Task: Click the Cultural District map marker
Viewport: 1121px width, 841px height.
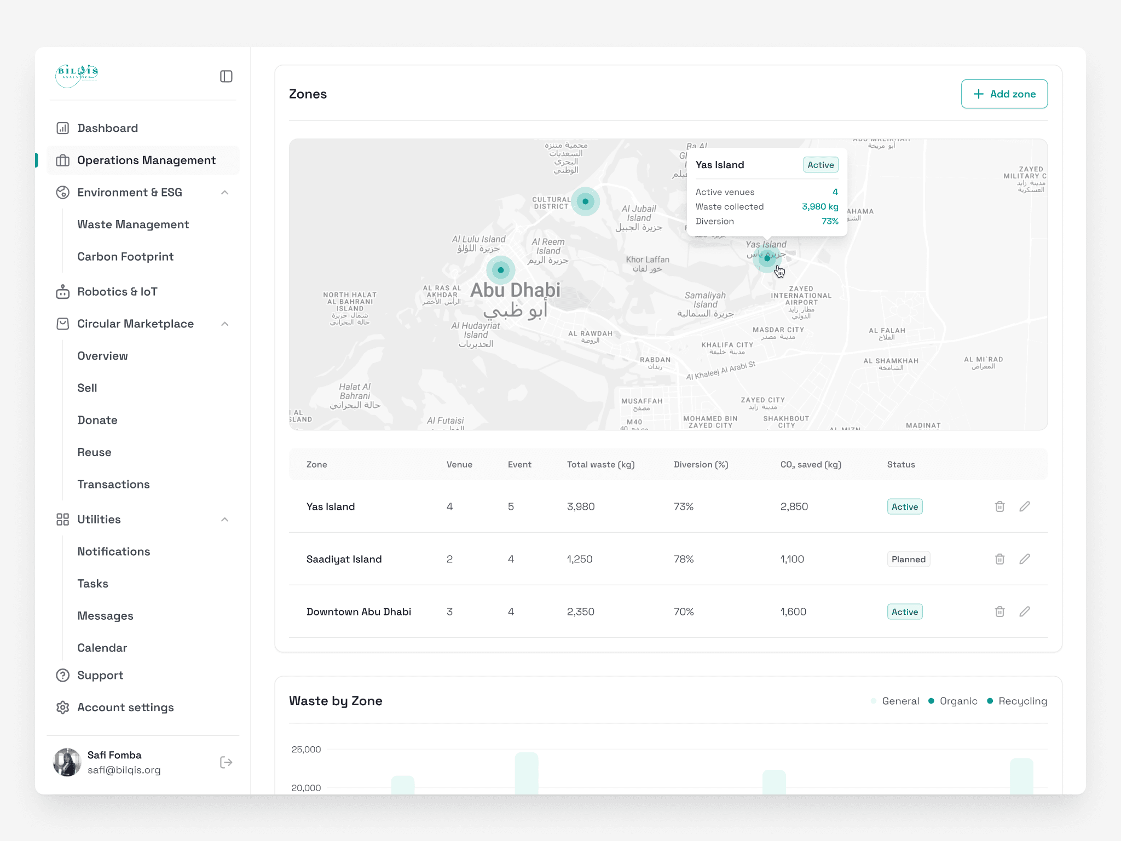Action: 585,201
